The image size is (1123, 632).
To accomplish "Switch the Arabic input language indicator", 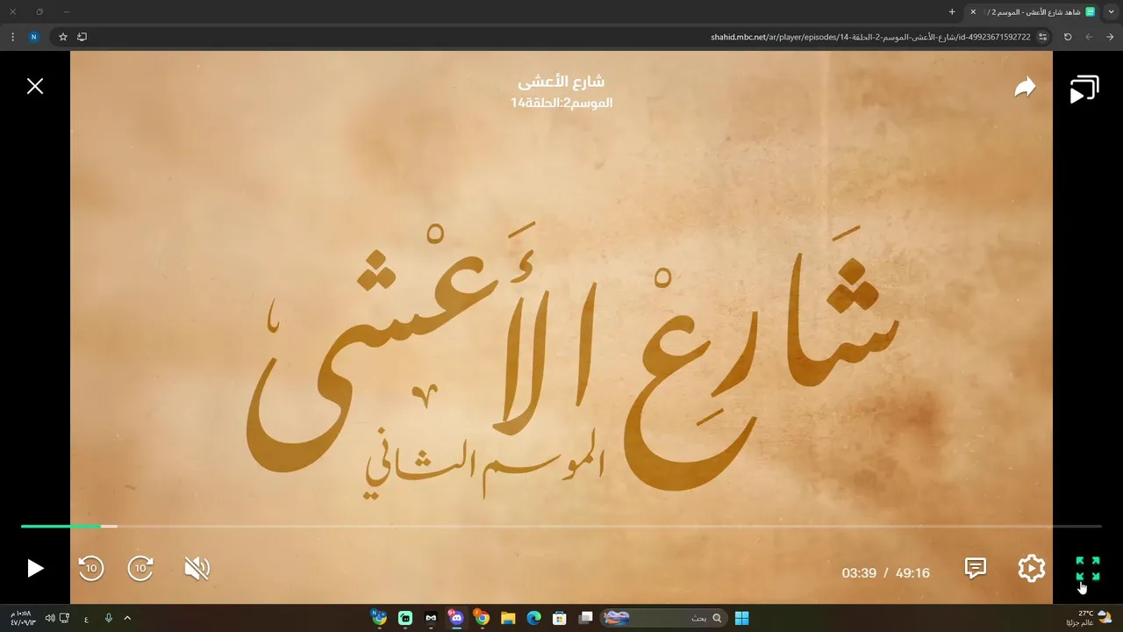I will coord(86,618).
